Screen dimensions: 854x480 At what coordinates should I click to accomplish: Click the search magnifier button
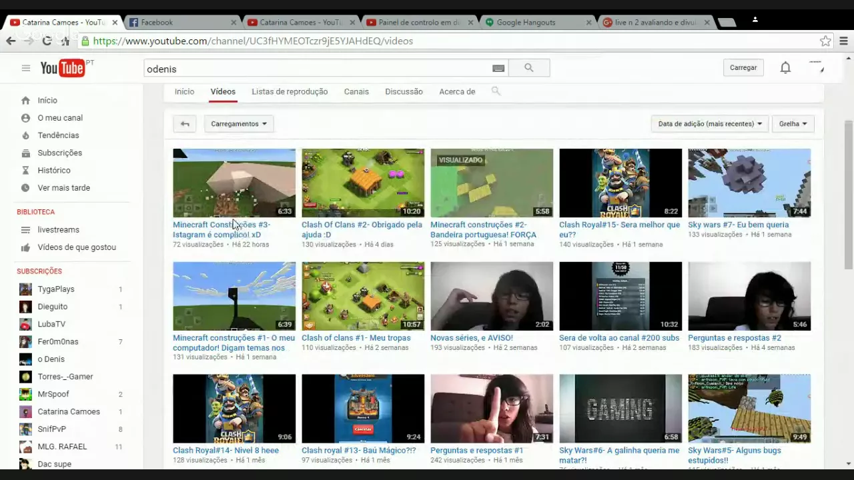pos(529,68)
